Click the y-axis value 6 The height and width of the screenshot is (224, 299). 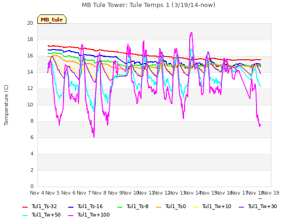pos(32,138)
